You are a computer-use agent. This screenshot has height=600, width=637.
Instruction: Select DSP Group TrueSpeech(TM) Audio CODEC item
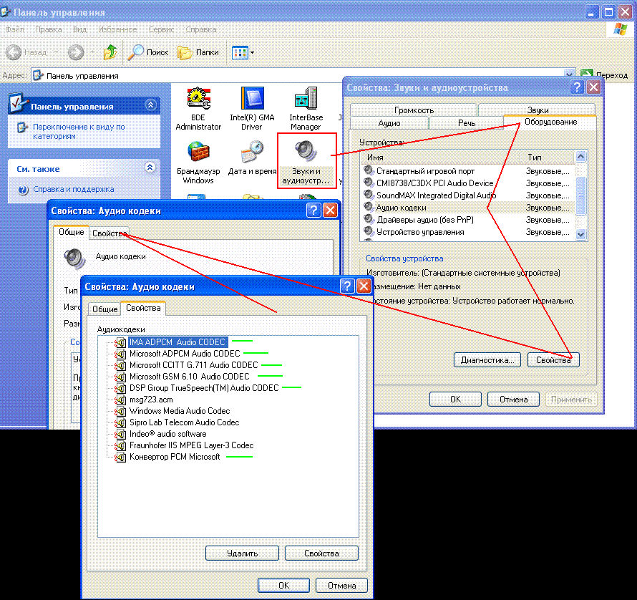(204, 387)
